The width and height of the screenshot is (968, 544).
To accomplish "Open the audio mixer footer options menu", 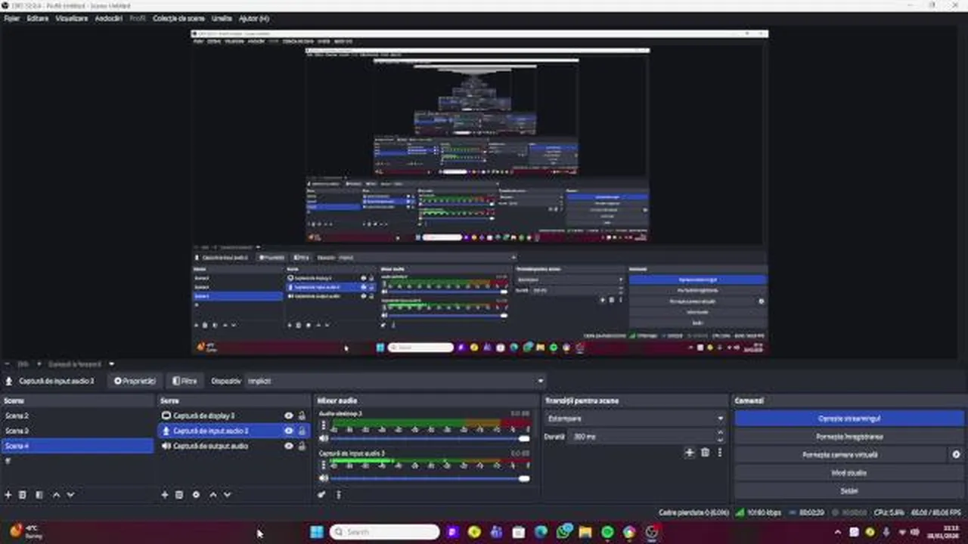I will point(338,495).
